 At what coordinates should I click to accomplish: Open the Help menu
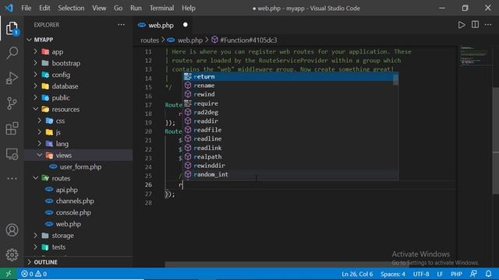click(189, 8)
